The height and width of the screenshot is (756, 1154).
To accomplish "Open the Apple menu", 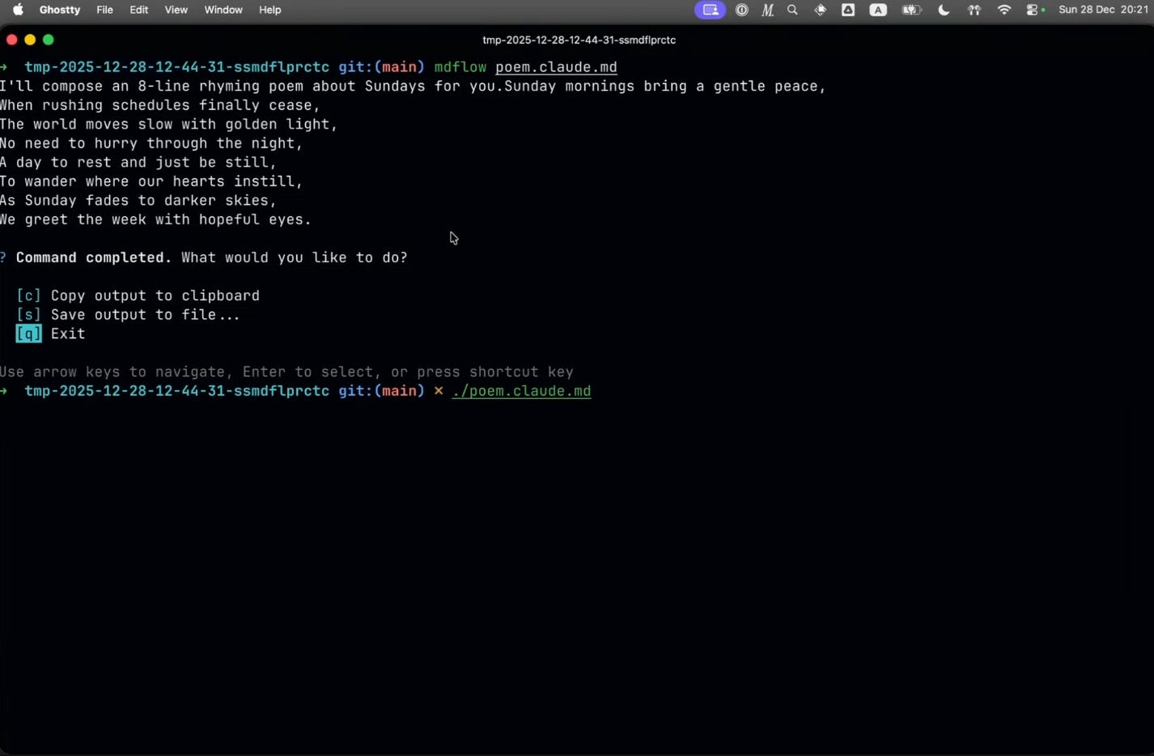I will pyautogui.click(x=18, y=10).
